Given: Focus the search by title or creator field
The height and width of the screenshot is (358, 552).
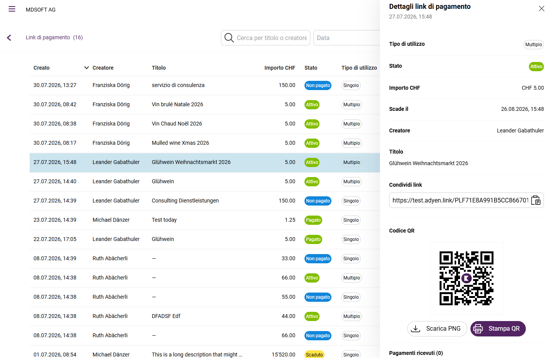Looking at the screenshot, I should point(266,38).
